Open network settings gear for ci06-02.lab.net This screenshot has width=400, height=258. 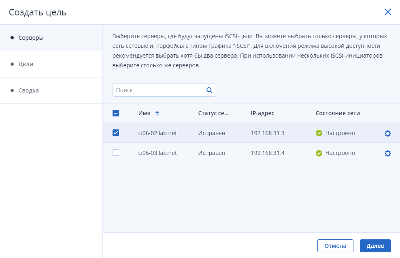coord(387,133)
